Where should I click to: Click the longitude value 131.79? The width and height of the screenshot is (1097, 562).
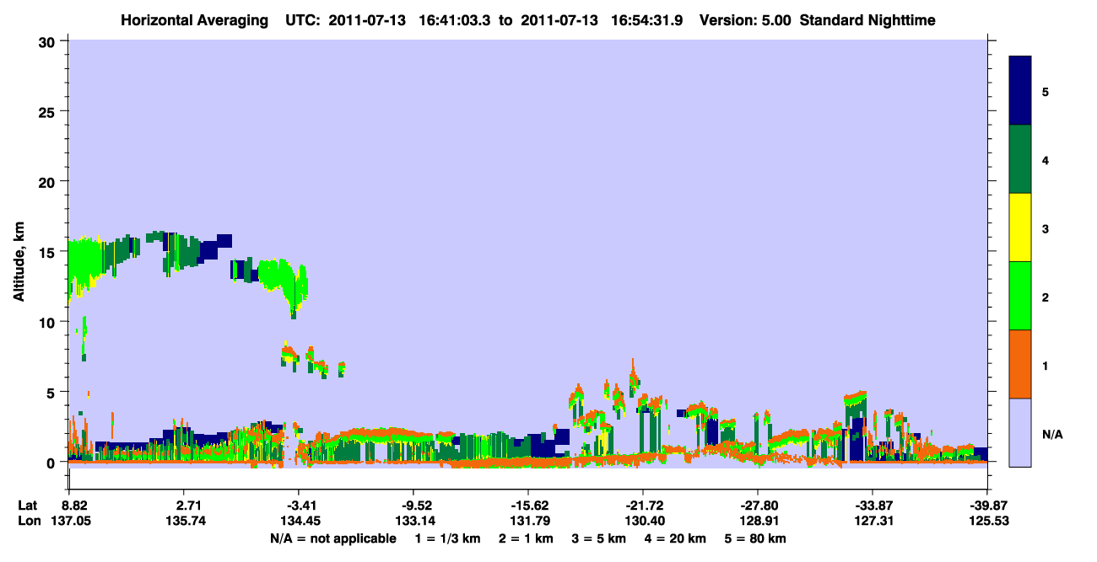click(x=532, y=522)
